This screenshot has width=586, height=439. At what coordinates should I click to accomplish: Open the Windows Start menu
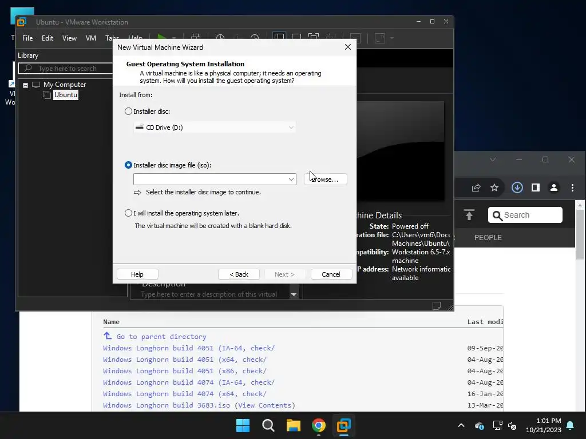coord(243,425)
